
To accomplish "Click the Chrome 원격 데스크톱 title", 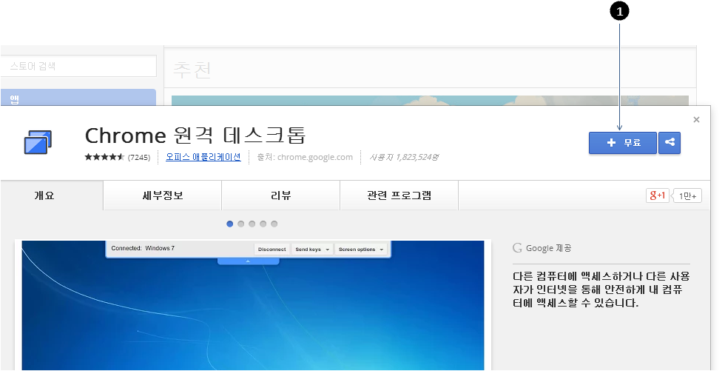I will click(x=195, y=136).
